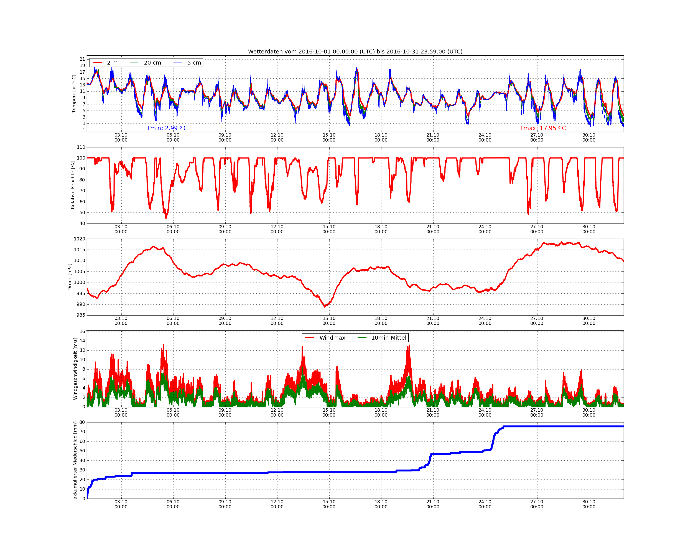Click the '−1' tick on the temperature axis
Image resolution: width=693 pixels, height=554 pixels.
point(82,130)
